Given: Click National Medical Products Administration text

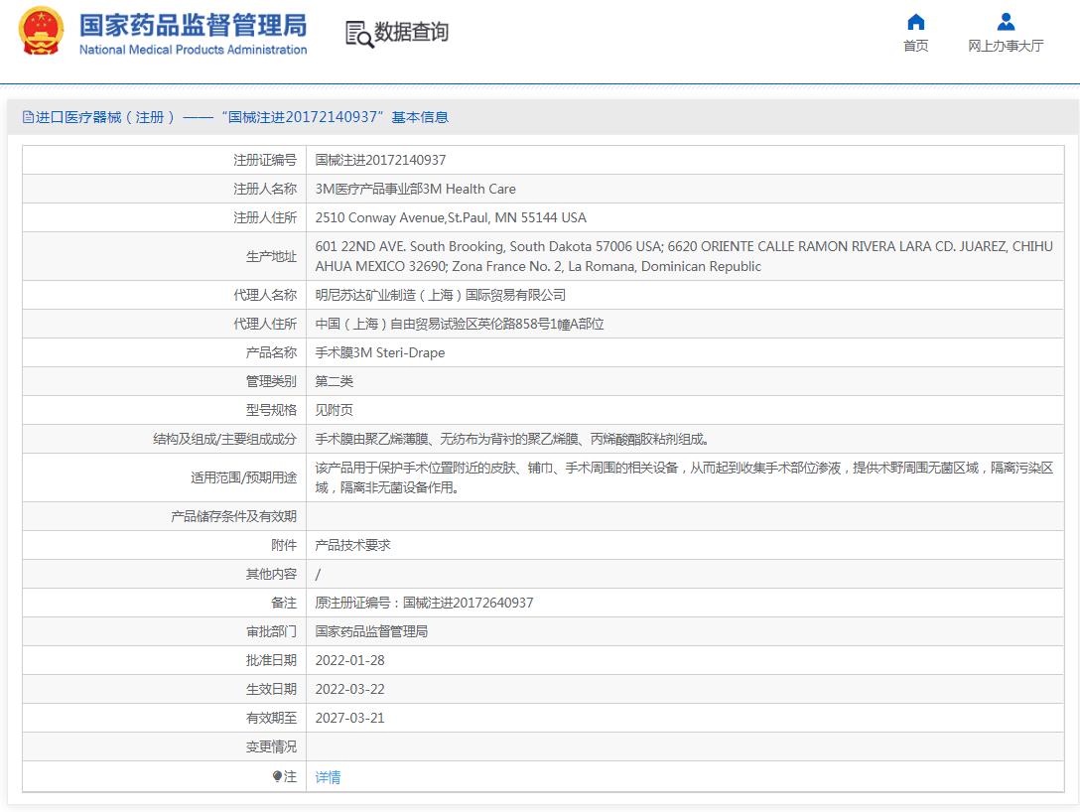Looking at the screenshot, I should tap(193, 50).
